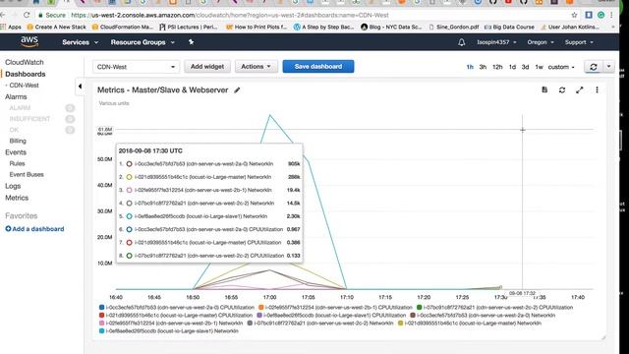This screenshot has height=354, width=629.
Task: Open the Billing alarms entry
Action: click(x=18, y=141)
